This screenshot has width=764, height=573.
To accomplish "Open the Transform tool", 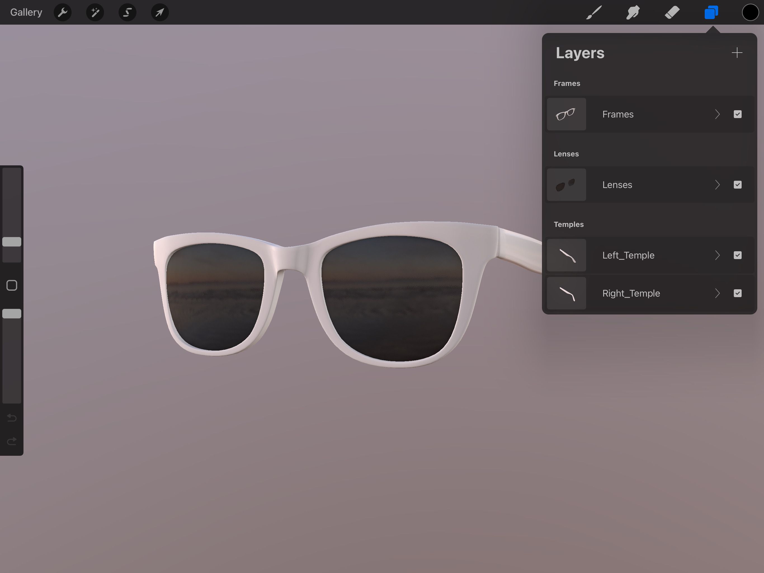I will [x=159, y=11].
